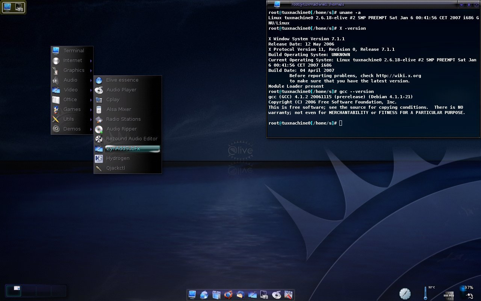Screen dimensions: 481x301
Task: Expand the Graphics submenu arrow
Action: click(x=91, y=71)
